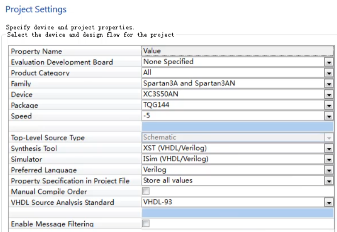337x232 pixels.
Task: Expand the VHDL Source Analysis Standard dropdown
Action: point(328,203)
